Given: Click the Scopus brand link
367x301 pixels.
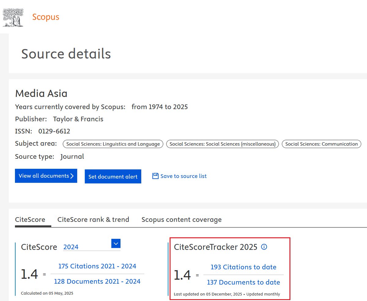Looking at the screenshot, I should pyautogui.click(x=46, y=17).
